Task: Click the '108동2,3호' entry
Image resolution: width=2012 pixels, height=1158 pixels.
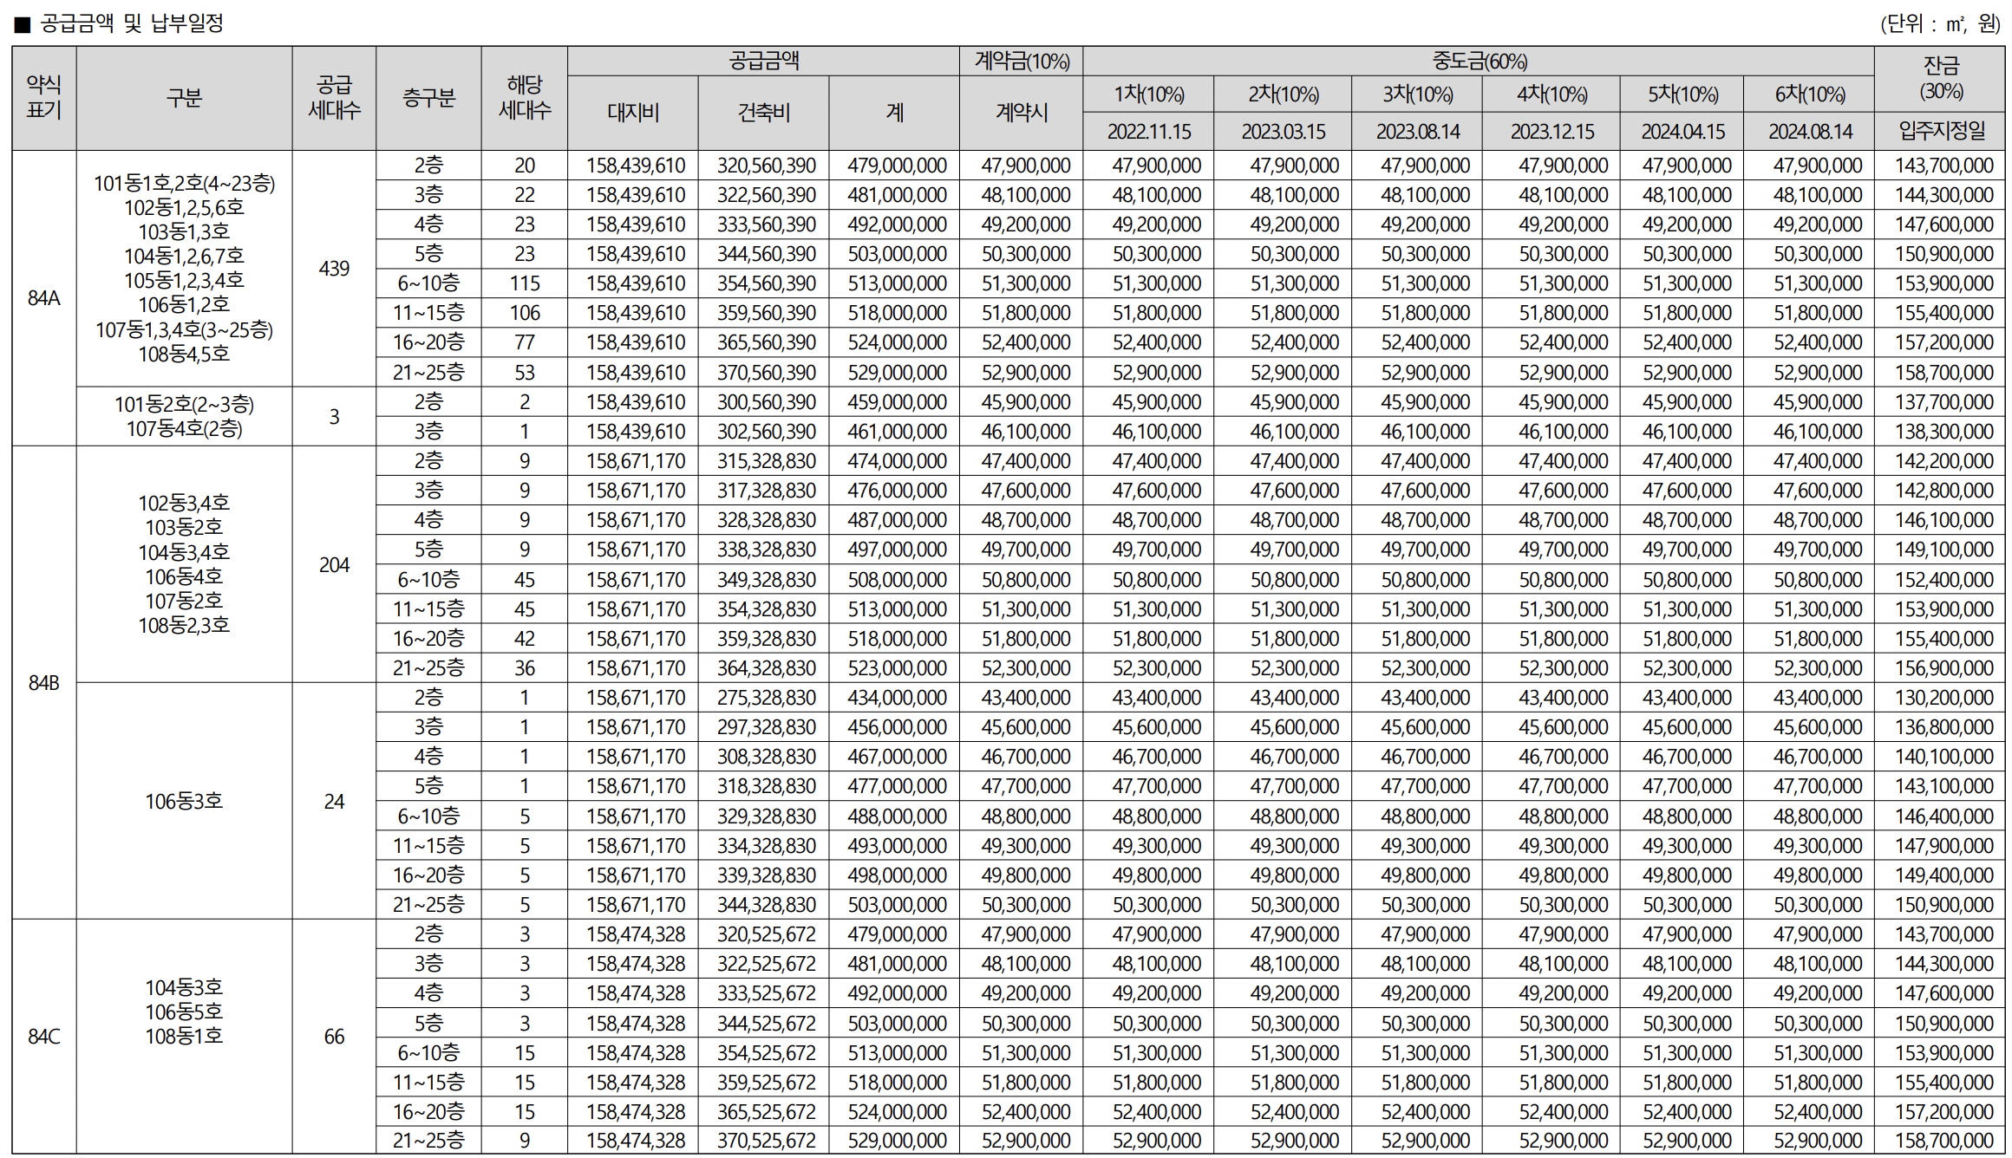Action: tap(184, 626)
